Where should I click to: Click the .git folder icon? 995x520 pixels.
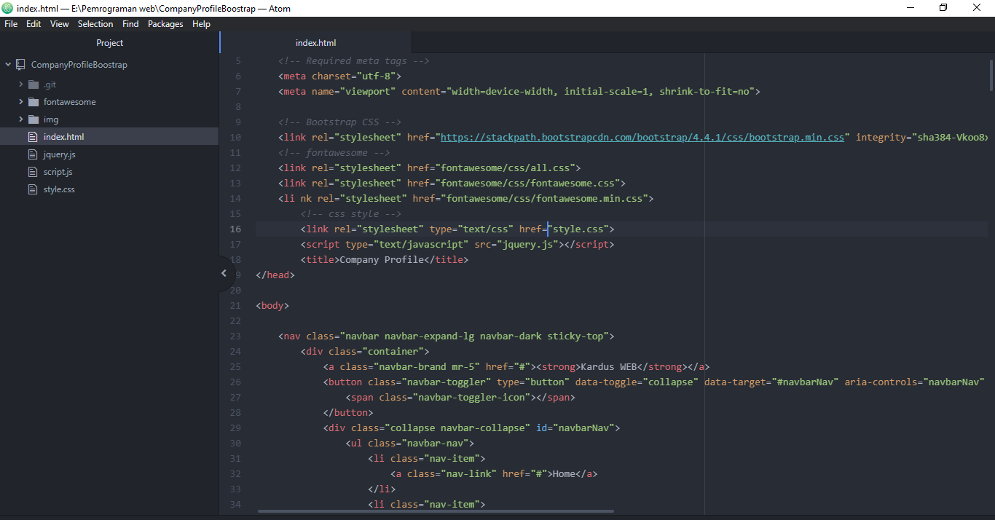(33, 84)
